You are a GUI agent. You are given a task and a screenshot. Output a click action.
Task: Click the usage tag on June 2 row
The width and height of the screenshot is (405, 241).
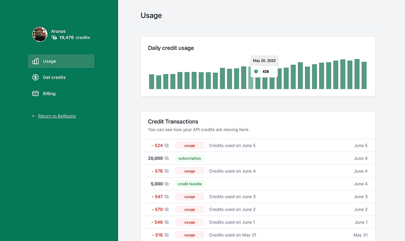pyautogui.click(x=190, y=209)
